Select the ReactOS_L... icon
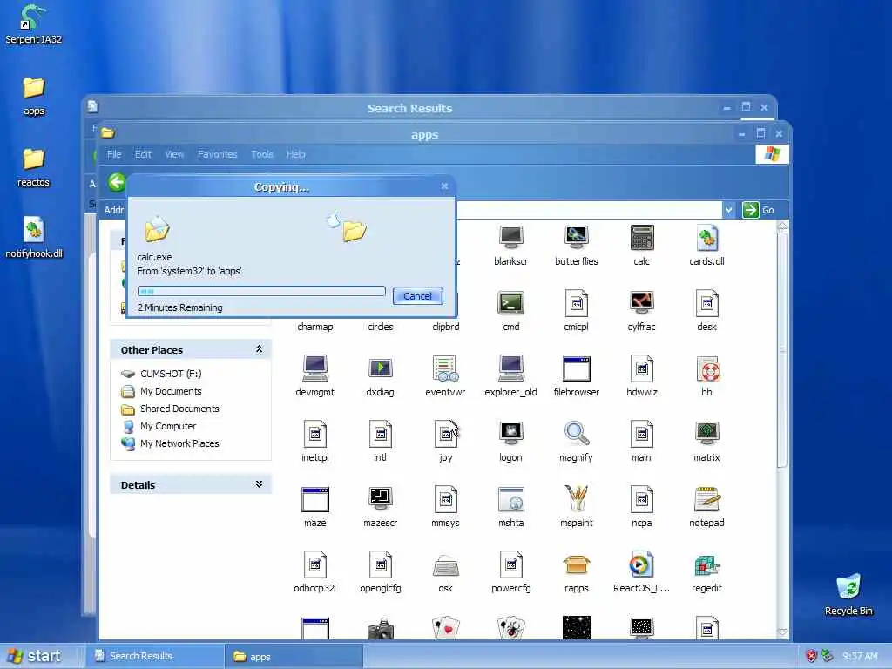Screen dimensions: 892x669 (x=642, y=564)
